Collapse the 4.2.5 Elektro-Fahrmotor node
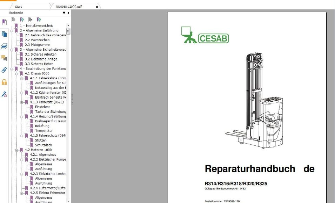This screenshot has width=335, height=203. [22, 193]
